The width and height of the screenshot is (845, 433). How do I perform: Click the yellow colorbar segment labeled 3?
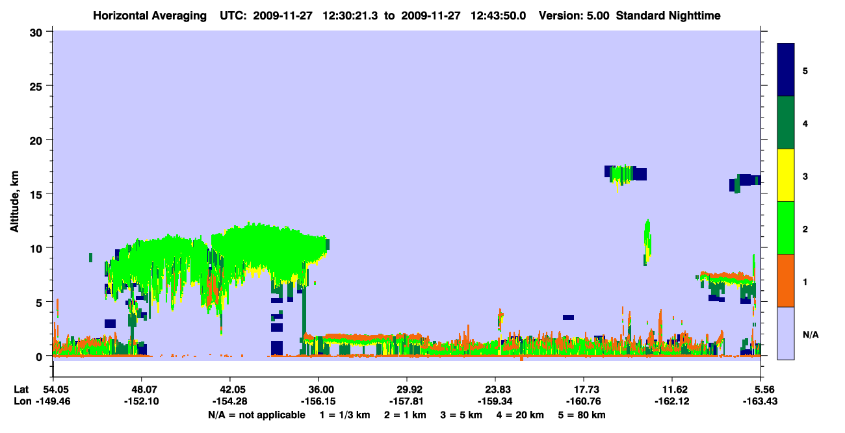(786, 175)
